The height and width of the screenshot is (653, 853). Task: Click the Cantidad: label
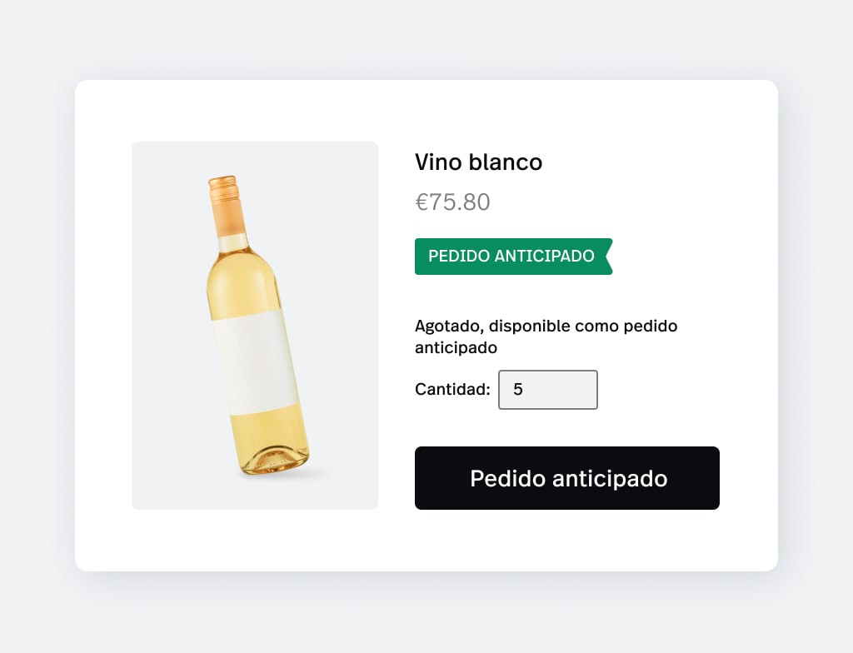(x=452, y=389)
